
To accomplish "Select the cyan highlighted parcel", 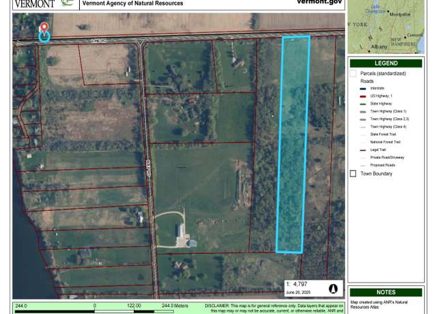I will (x=293, y=144).
